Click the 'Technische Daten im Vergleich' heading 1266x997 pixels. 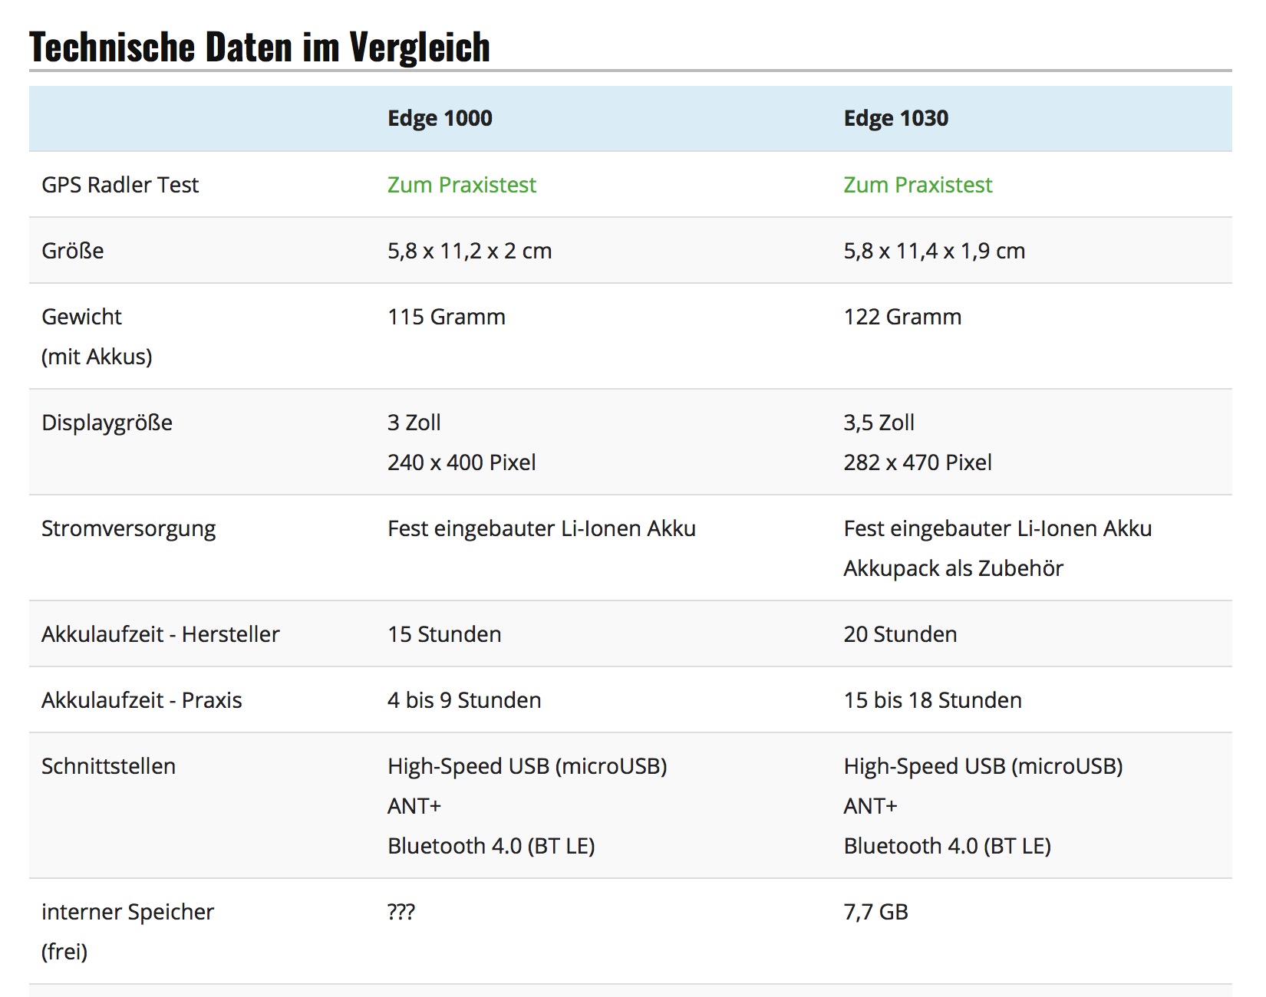[x=259, y=47]
